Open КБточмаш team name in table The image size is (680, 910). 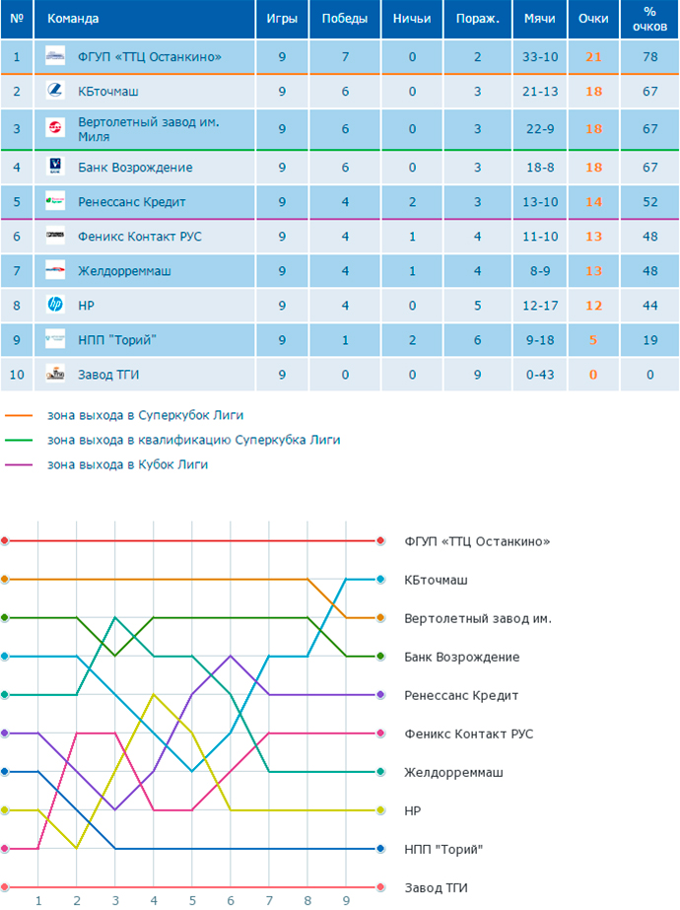point(108,92)
